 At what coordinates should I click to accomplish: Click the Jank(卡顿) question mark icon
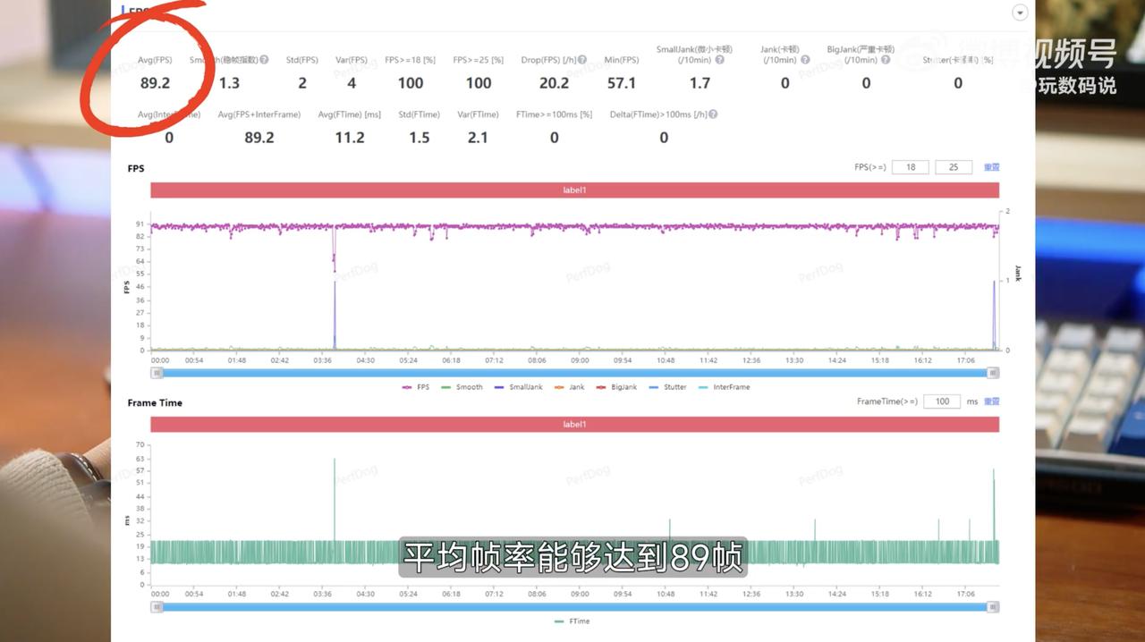[x=805, y=60]
